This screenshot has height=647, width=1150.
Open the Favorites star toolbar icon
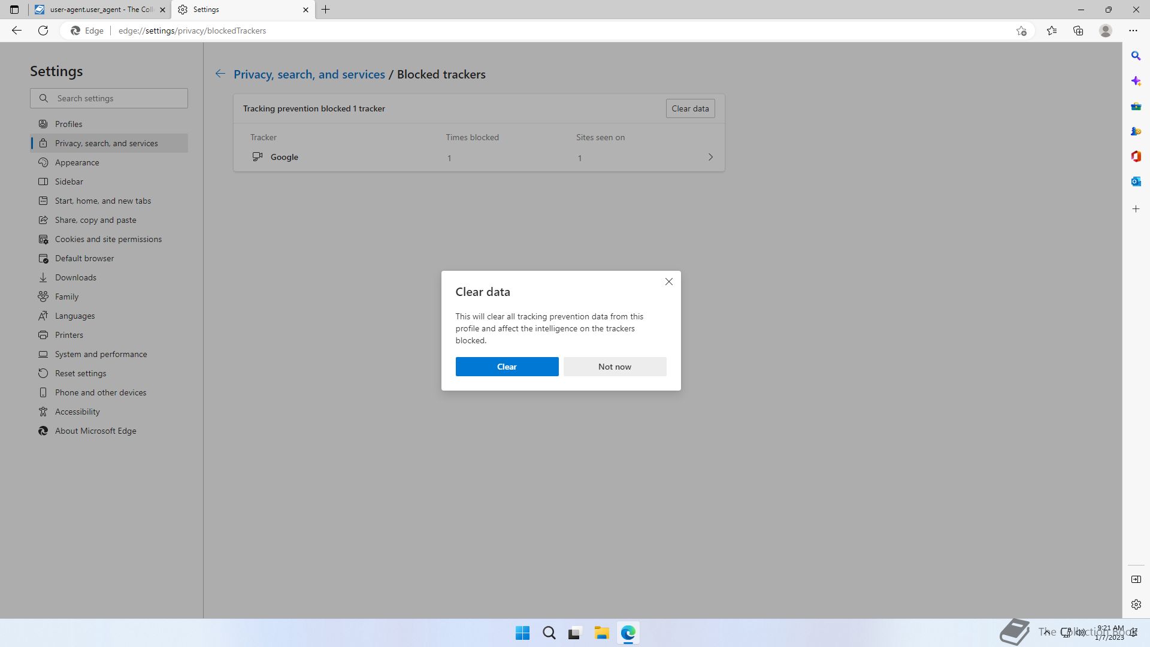click(x=1052, y=31)
